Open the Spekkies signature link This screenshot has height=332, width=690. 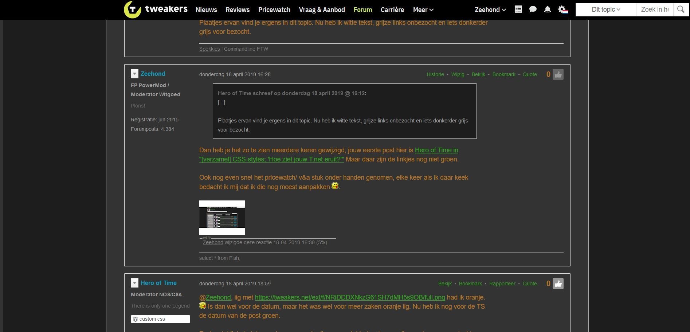tap(209, 49)
